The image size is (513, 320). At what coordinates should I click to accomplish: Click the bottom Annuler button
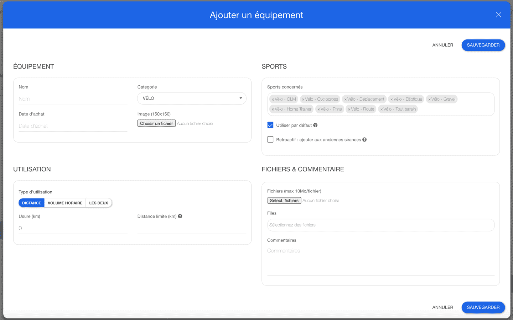tap(442, 307)
